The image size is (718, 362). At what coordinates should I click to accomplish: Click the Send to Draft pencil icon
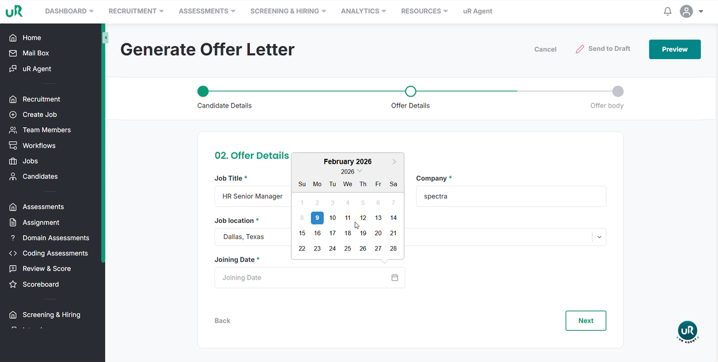579,49
